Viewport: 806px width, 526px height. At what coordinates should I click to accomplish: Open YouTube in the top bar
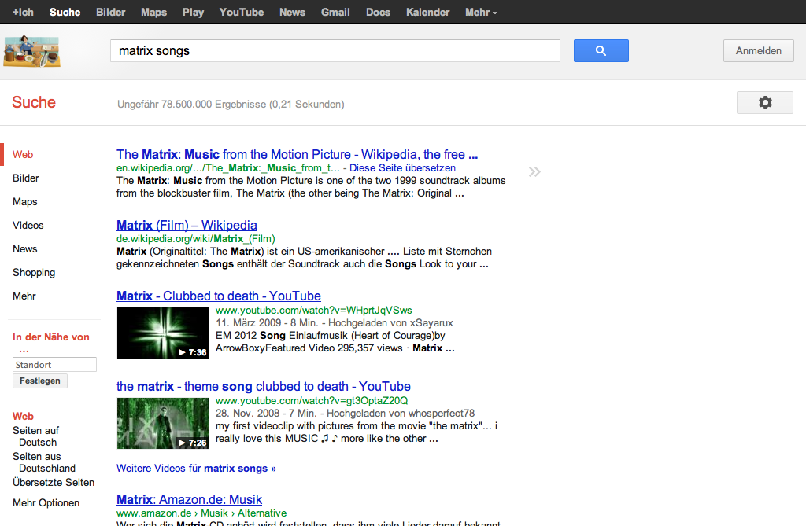pos(242,12)
